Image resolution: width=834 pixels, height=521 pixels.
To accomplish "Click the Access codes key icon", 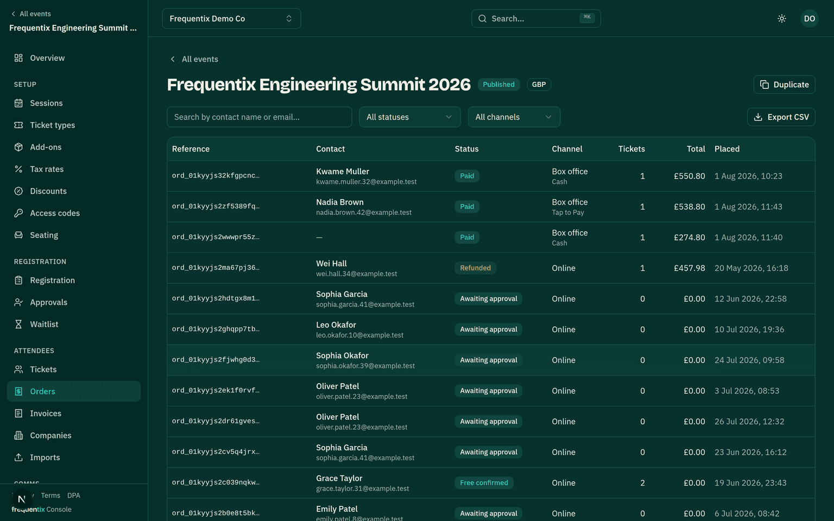I will pyautogui.click(x=18, y=213).
